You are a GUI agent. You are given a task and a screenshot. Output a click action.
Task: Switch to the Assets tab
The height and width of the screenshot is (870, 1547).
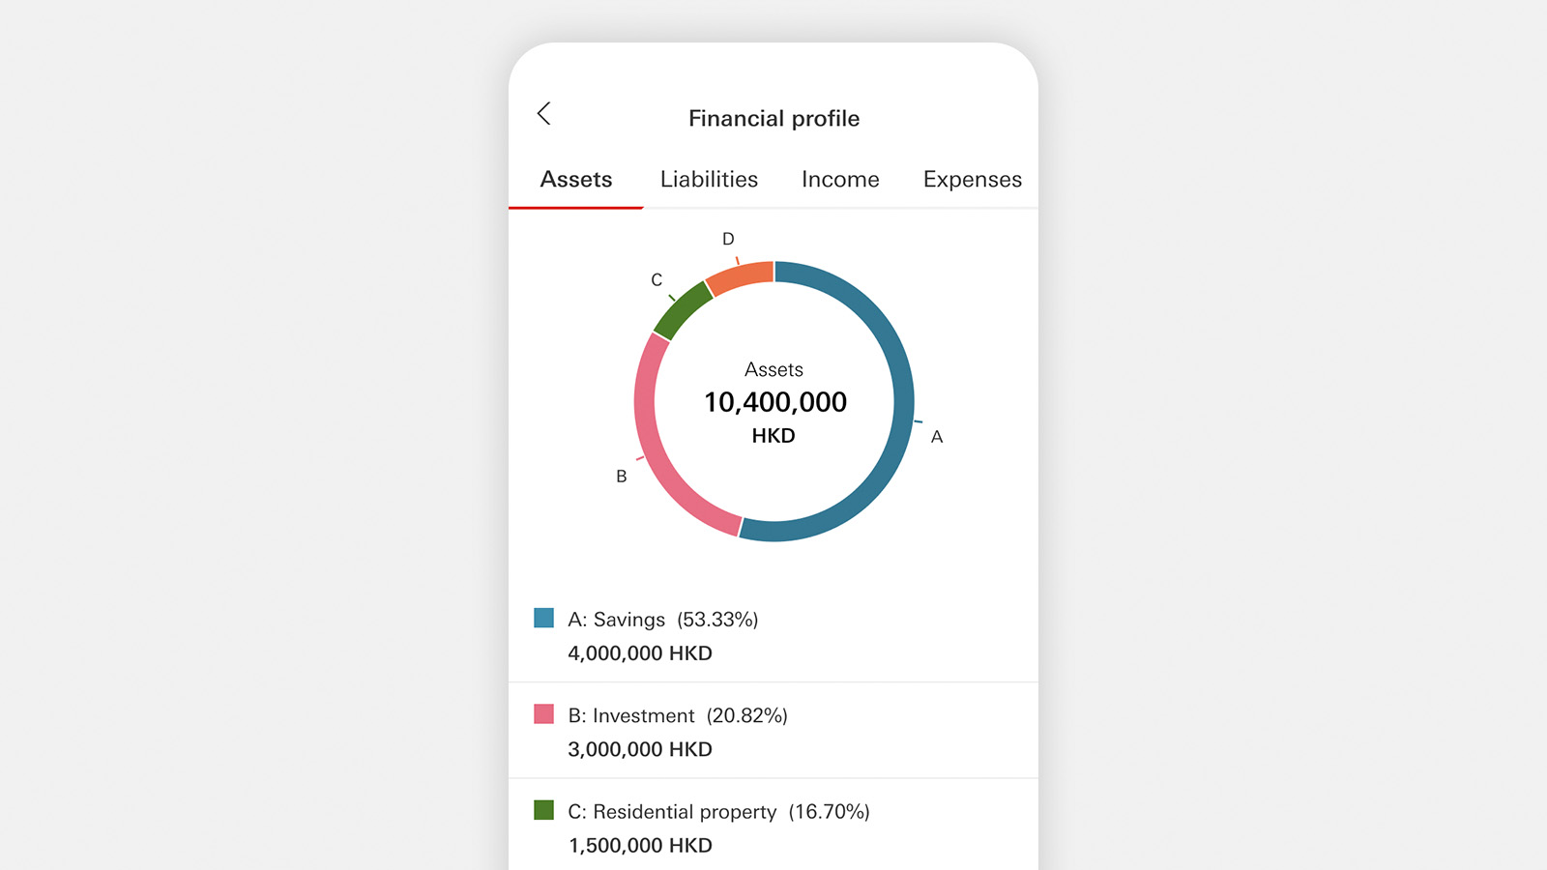pos(576,180)
